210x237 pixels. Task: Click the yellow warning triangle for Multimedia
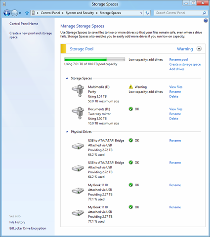[x=131, y=86]
